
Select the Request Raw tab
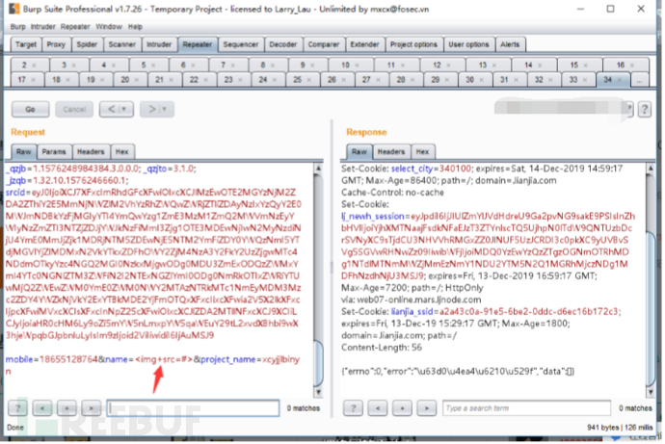24,151
